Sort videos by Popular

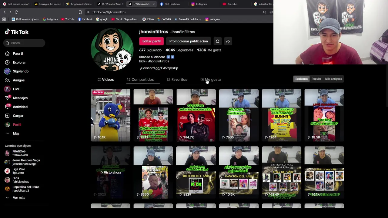(x=316, y=79)
